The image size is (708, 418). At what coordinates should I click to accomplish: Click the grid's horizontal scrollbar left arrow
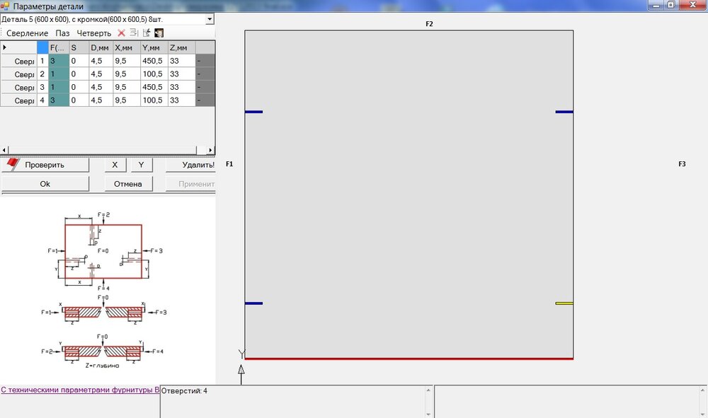4,150
